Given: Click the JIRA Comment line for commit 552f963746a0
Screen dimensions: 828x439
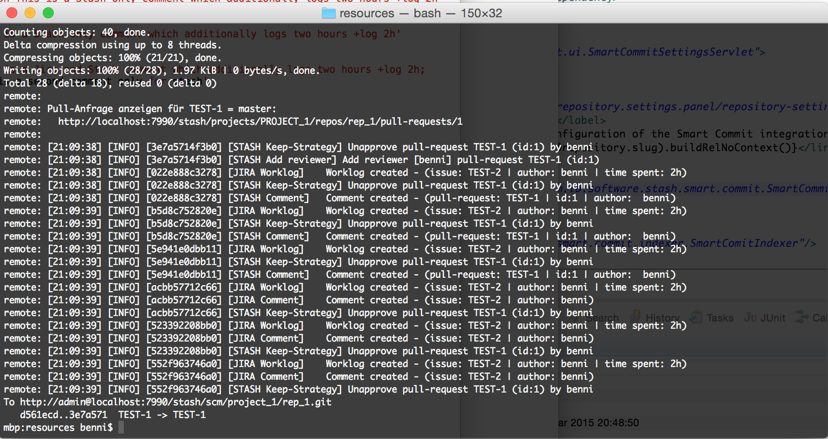Looking at the screenshot, I should tap(299, 377).
